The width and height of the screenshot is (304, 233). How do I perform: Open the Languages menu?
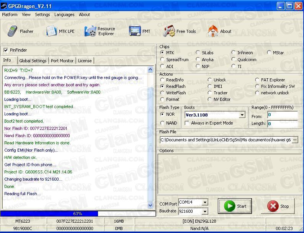[x=64, y=15]
